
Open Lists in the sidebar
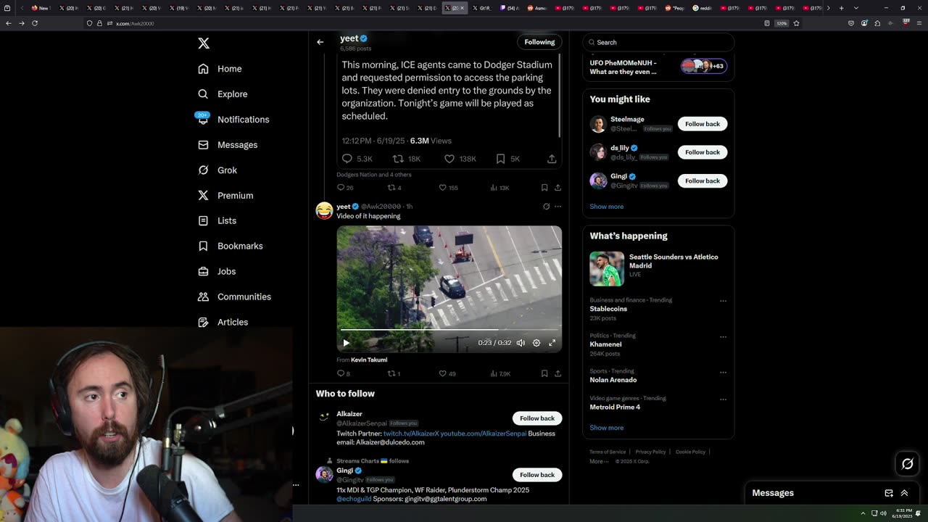pyautogui.click(x=217, y=220)
